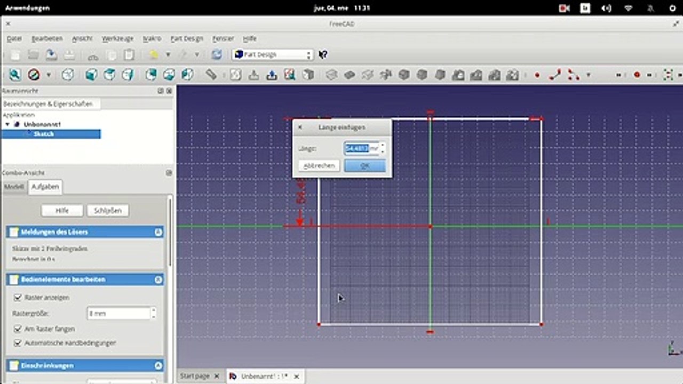The width and height of the screenshot is (683, 384).
Task: Float the Baumansicht panel
Action: (x=161, y=91)
